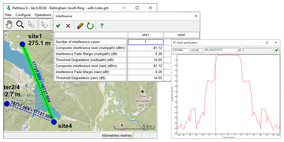
Task: Click the eraser clear icon
Action: [x=80, y=26]
